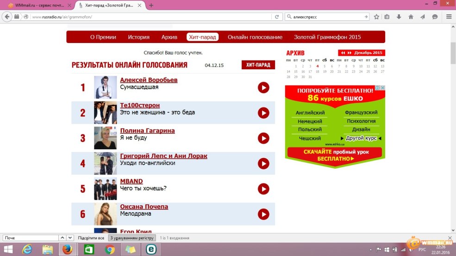Find previous match arrow in find bar
This screenshot has height=256, width=456.
click(x=62, y=238)
